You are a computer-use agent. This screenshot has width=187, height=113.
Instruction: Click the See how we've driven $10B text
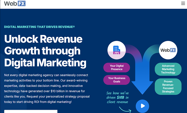pos(118,98)
